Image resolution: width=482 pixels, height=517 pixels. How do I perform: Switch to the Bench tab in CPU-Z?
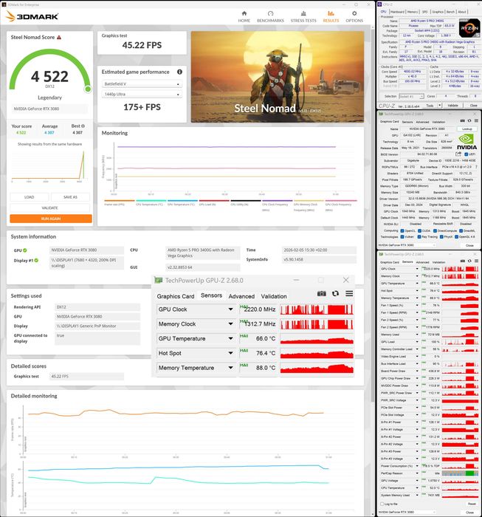pyautogui.click(x=450, y=12)
